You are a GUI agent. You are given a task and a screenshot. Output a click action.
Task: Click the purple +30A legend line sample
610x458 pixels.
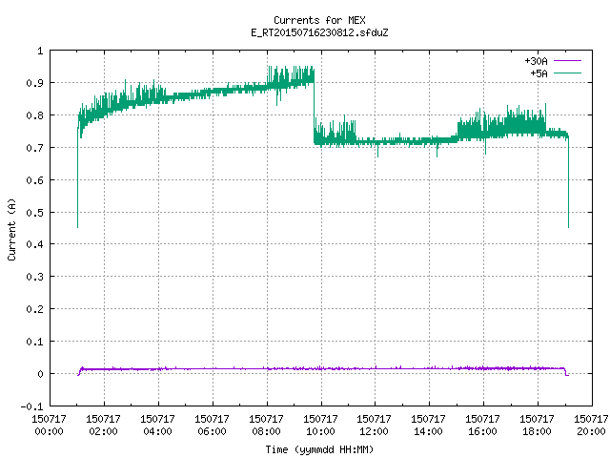567,61
